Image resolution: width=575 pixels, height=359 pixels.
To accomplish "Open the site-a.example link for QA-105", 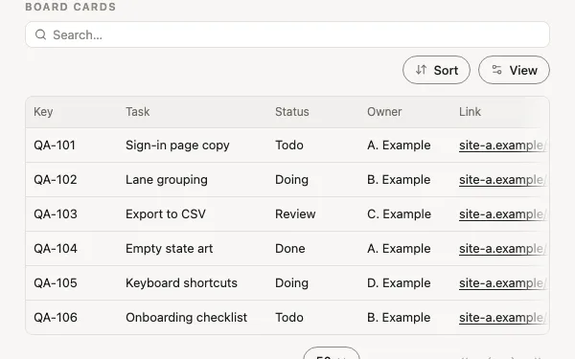I will [503, 283].
